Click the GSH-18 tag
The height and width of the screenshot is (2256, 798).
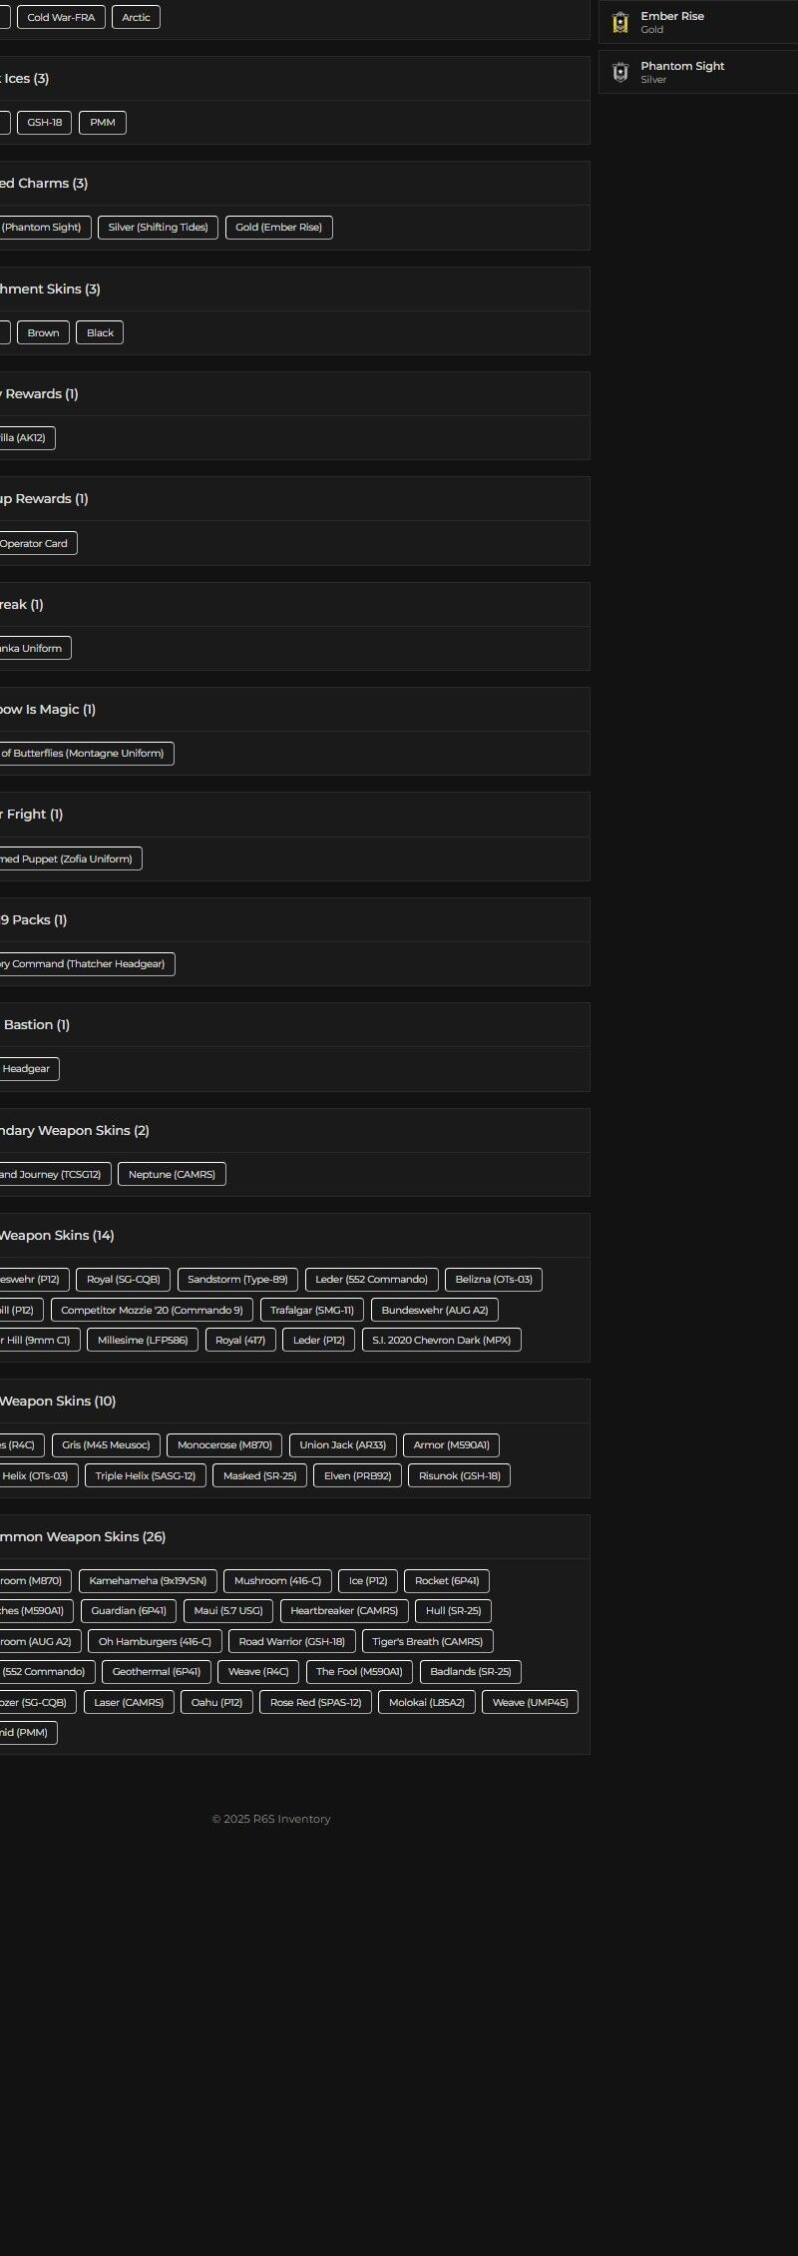click(44, 123)
